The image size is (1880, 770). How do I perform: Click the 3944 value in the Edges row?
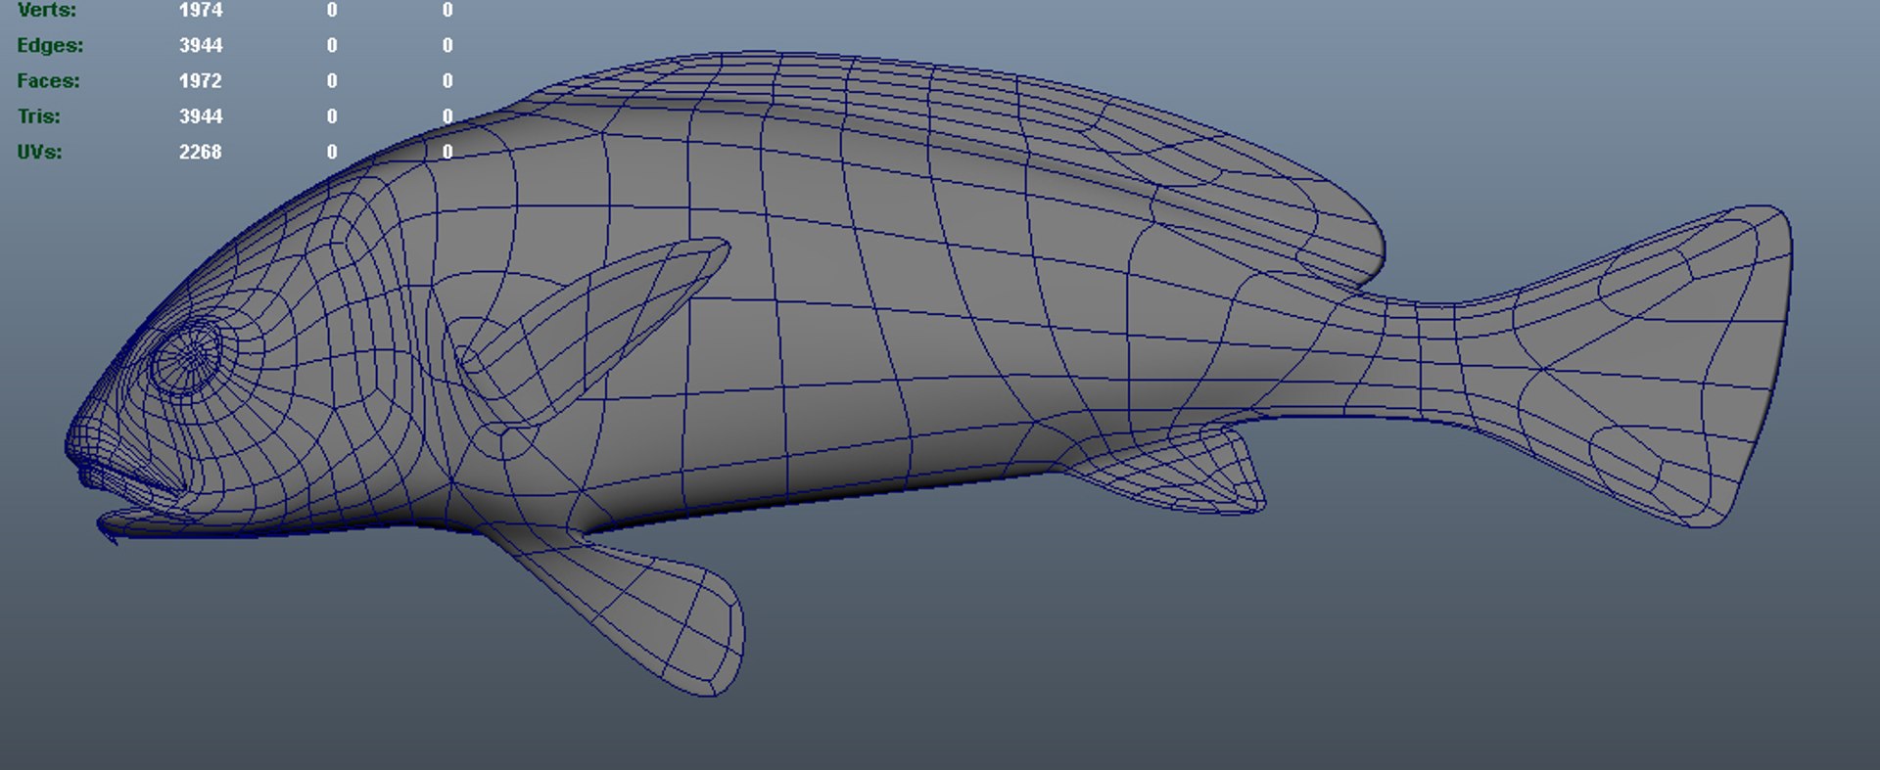tap(201, 45)
